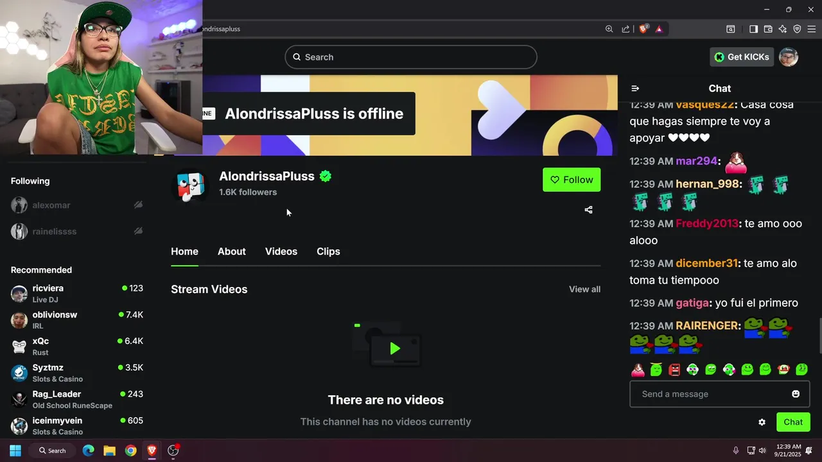Click the share icon below the Follow button
The width and height of the screenshot is (822, 462).
coord(588,210)
